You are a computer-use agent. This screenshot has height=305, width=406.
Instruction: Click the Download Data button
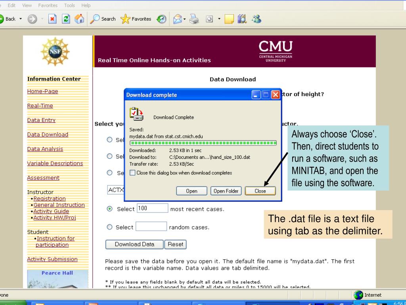click(134, 244)
